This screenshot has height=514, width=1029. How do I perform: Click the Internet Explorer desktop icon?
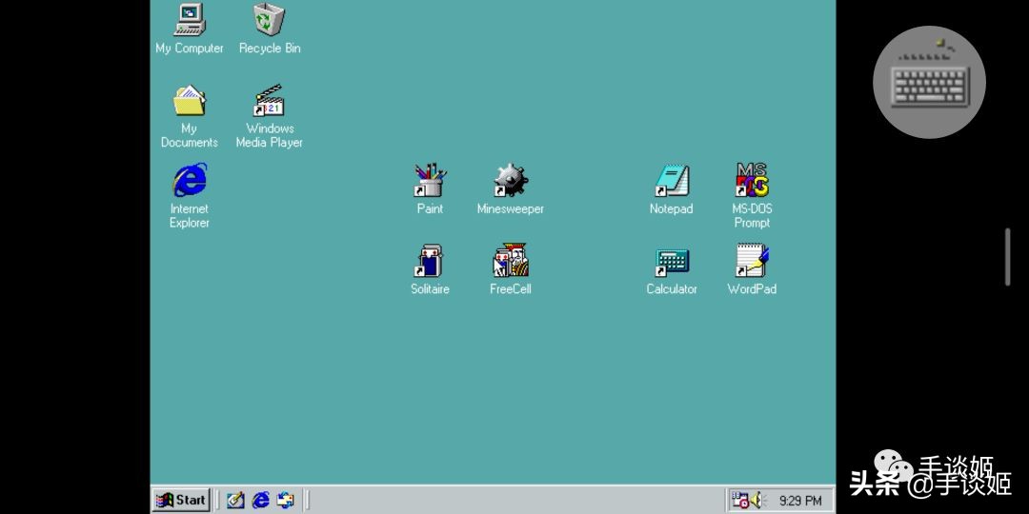coord(189,181)
